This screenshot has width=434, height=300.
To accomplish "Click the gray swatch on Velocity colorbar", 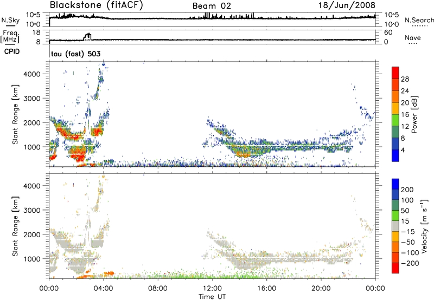I will coord(395,226).
